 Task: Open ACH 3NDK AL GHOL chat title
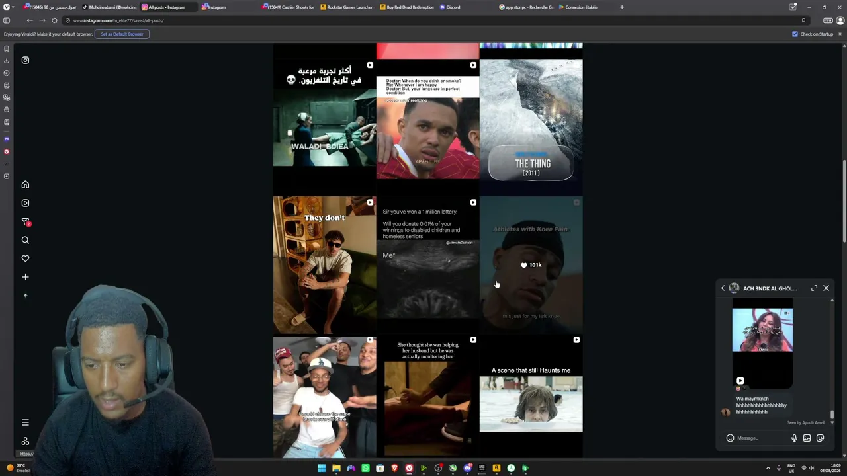coord(770,288)
